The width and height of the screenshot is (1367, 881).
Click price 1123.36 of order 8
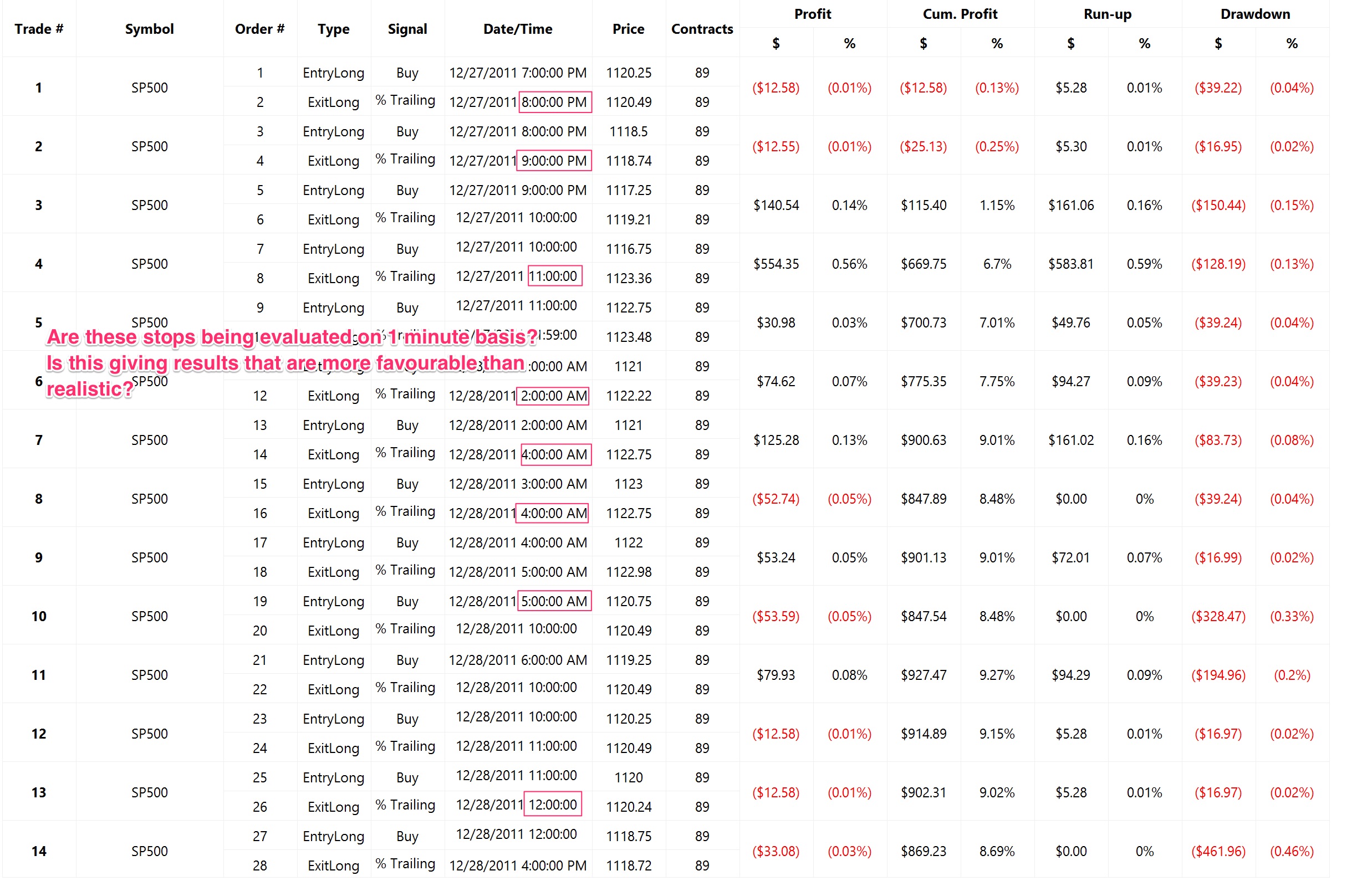(x=629, y=279)
